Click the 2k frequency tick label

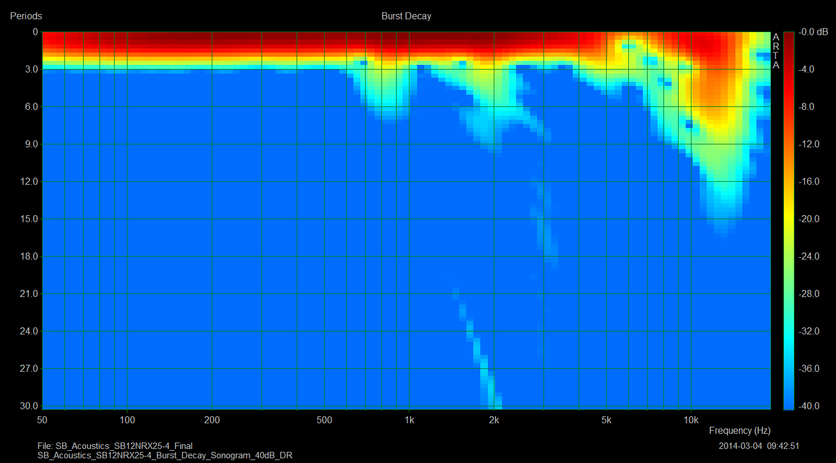[494, 420]
